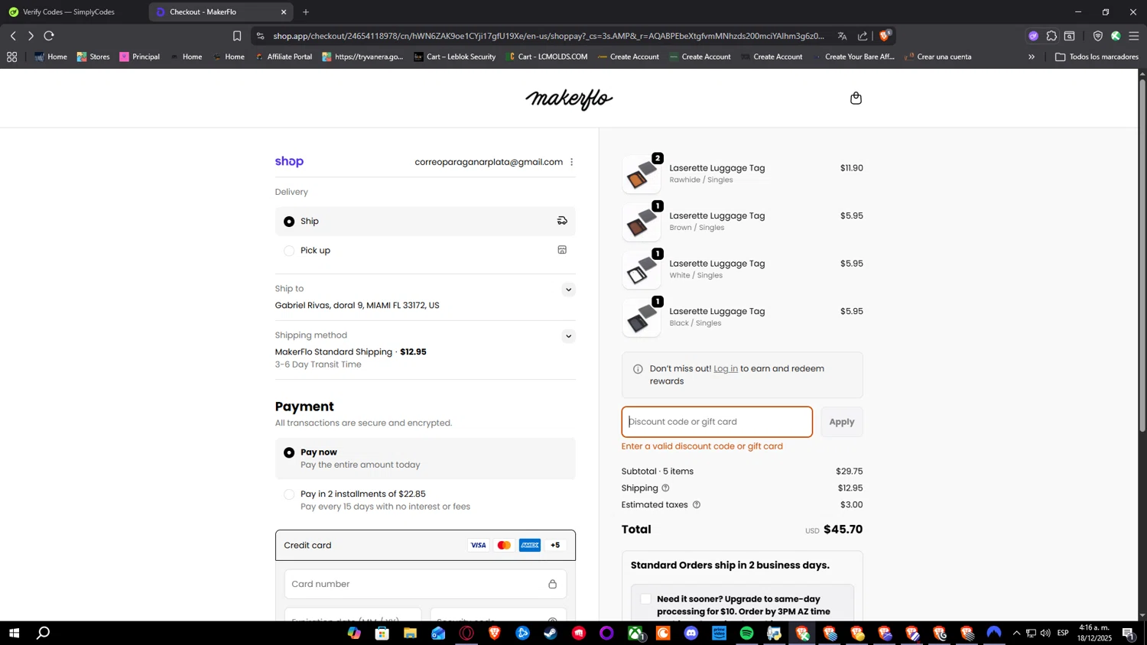Click the White luggage tag thumbnail
This screenshot has height=645, width=1147.
click(x=642, y=270)
